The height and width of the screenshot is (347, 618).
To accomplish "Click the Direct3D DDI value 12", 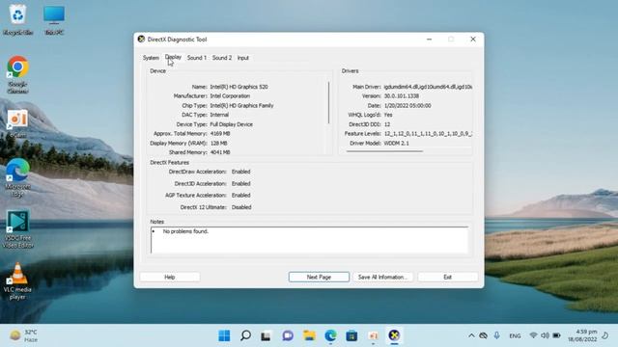I will pyautogui.click(x=387, y=124).
